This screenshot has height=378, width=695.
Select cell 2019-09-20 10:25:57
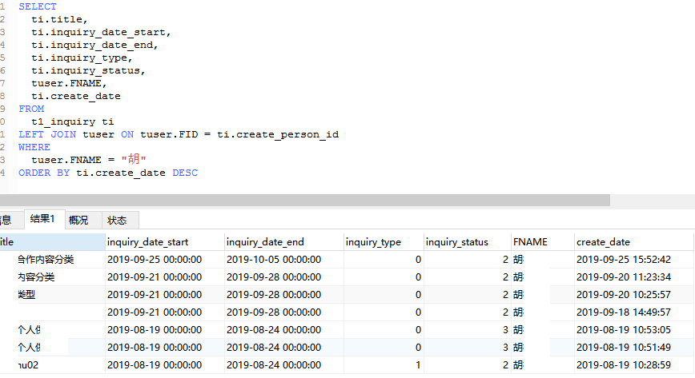[x=634, y=295]
